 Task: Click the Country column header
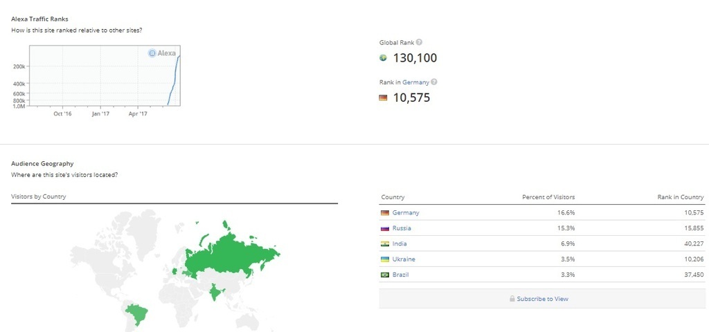[x=393, y=197]
